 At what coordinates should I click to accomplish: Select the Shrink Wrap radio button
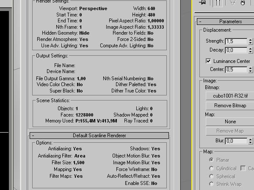pyautogui.click(x=211, y=184)
